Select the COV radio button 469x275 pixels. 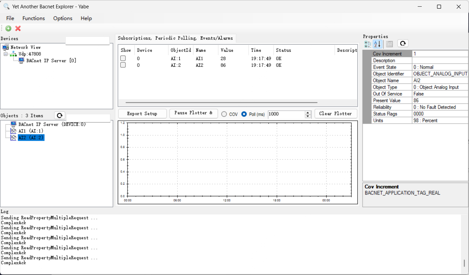coord(224,114)
